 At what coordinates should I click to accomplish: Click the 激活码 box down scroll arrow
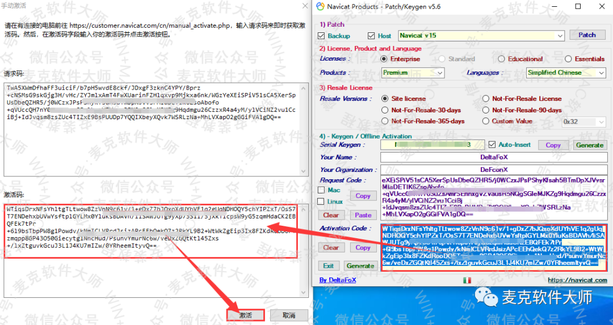[x=304, y=293]
